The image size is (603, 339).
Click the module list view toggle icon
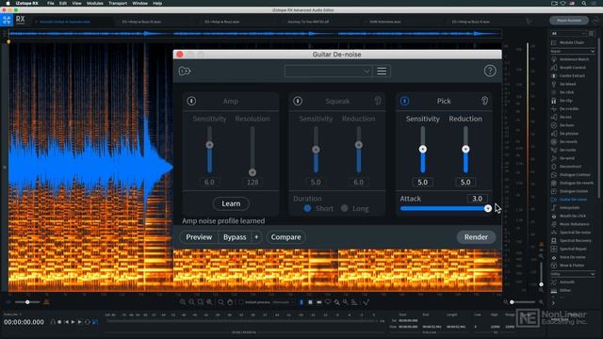pos(592,34)
